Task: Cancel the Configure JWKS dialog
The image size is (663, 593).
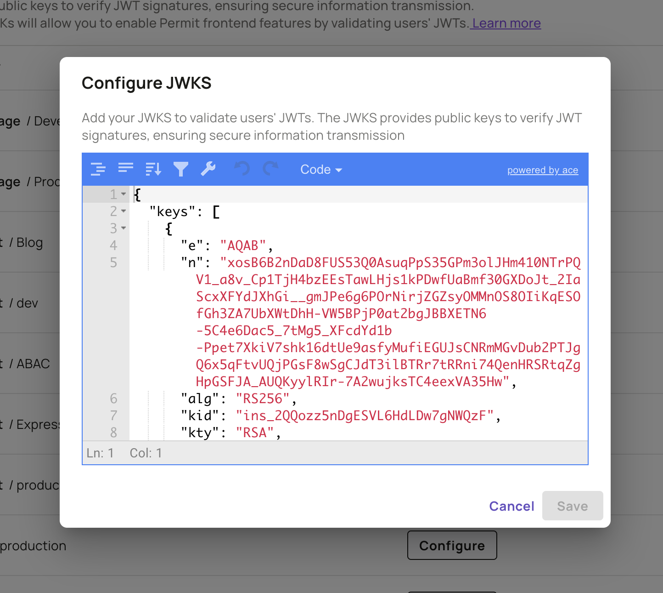Action: (x=511, y=506)
